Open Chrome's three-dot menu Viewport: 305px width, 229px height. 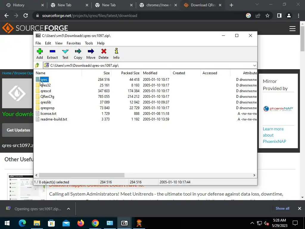[x=298, y=16]
